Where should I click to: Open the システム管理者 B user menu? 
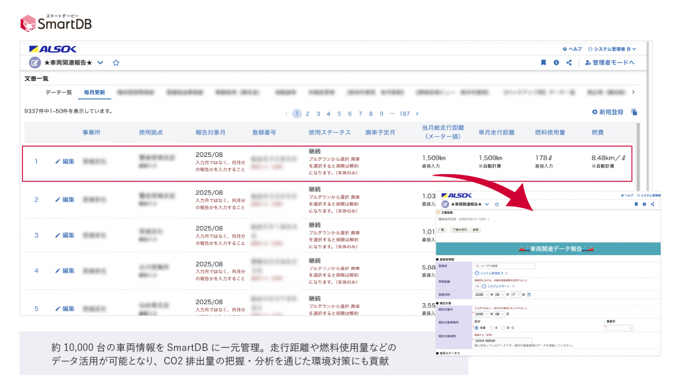(612, 49)
